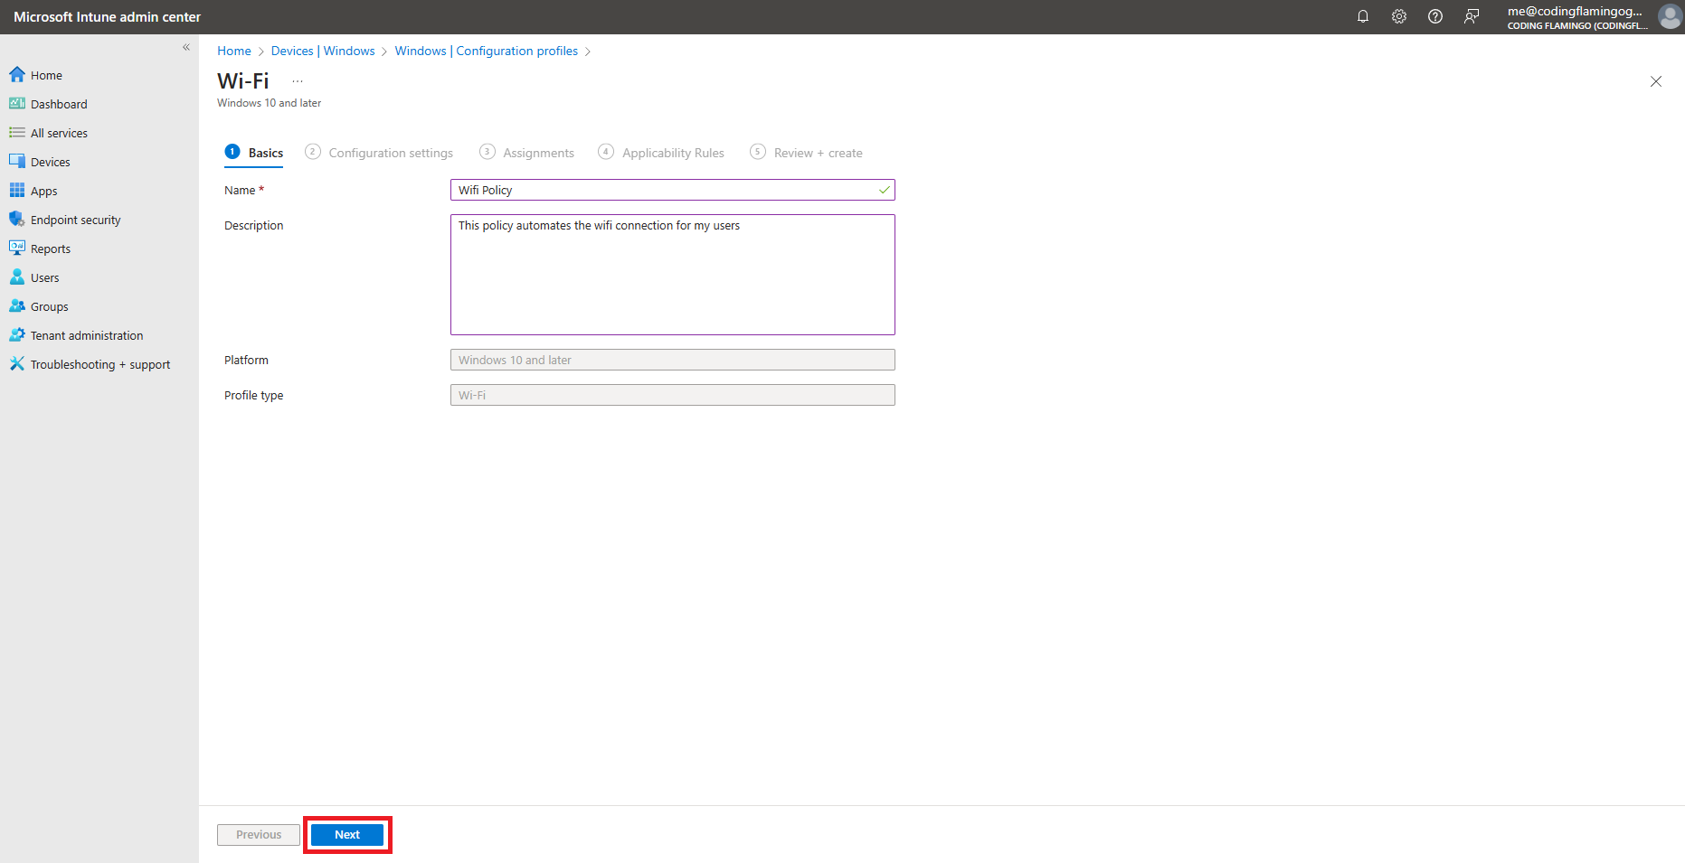
Task: Click the All services list icon
Action: click(17, 132)
